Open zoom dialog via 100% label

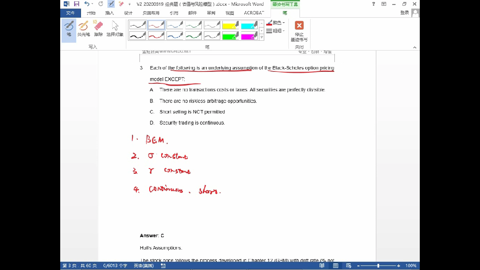coord(411,266)
